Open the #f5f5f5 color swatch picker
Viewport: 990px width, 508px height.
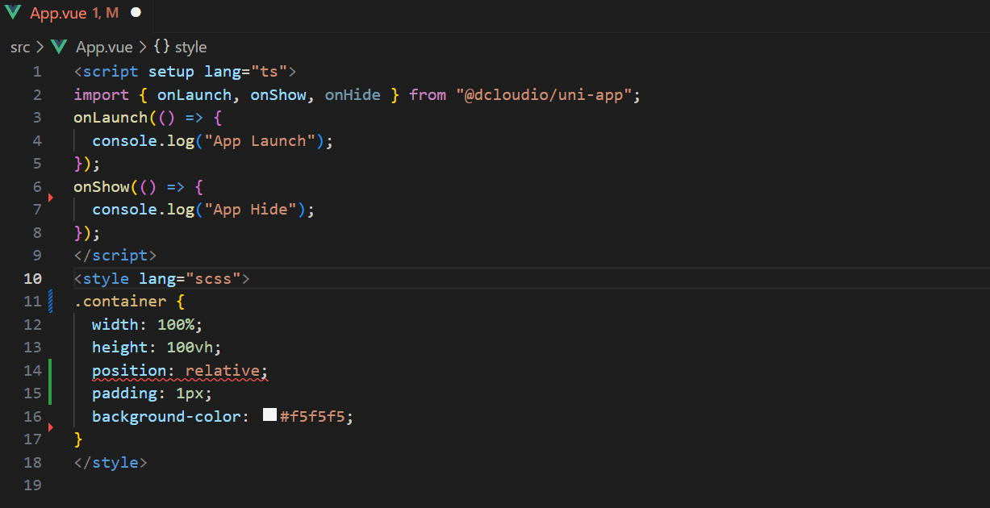click(270, 416)
